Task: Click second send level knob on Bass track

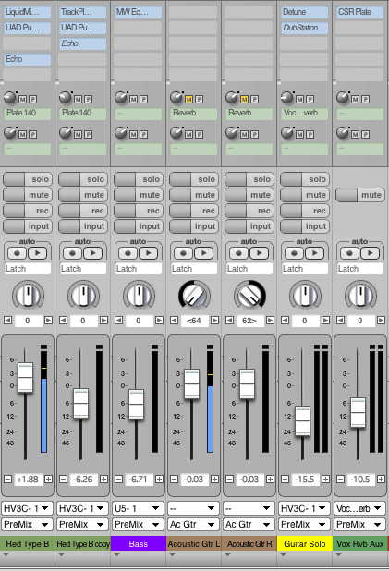Action: pyautogui.click(x=121, y=132)
